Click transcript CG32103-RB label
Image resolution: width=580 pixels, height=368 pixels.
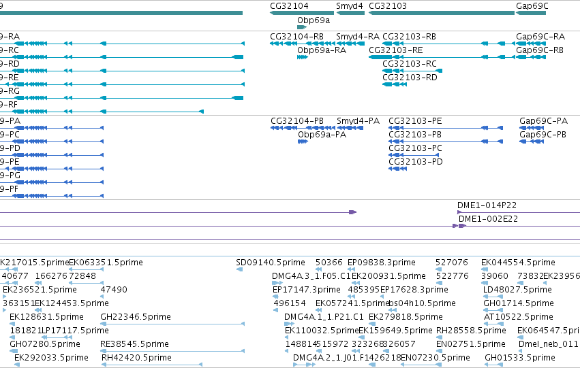(409, 37)
